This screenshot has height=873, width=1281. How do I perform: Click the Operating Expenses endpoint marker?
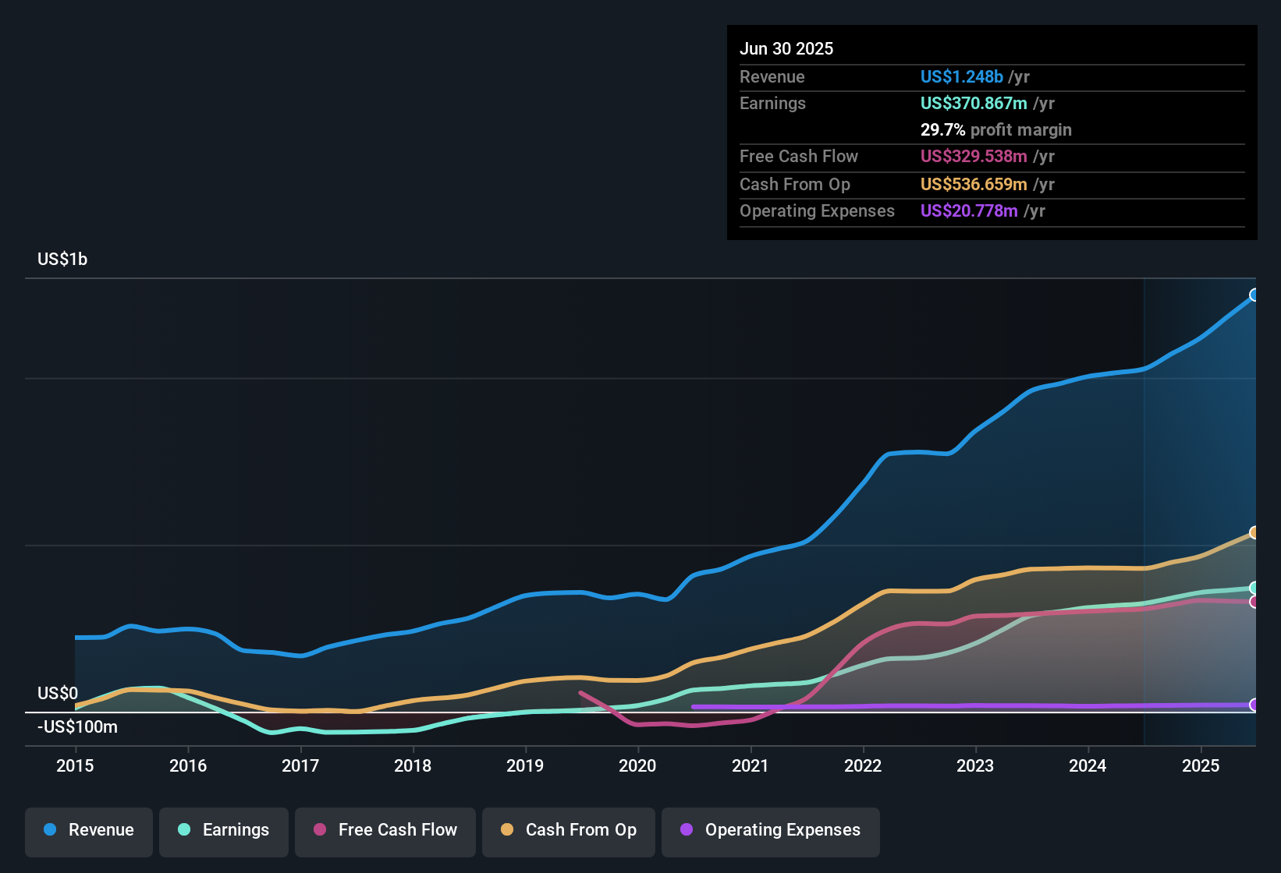[1254, 705]
